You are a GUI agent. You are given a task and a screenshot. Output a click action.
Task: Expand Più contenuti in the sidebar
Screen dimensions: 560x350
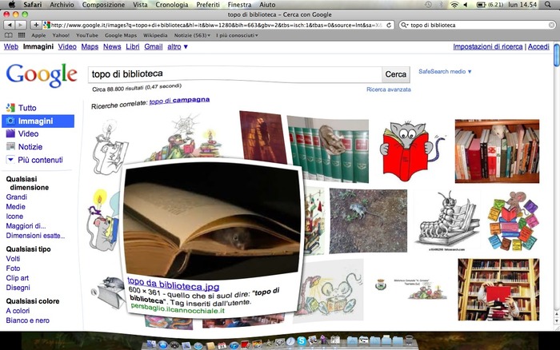[35, 160]
